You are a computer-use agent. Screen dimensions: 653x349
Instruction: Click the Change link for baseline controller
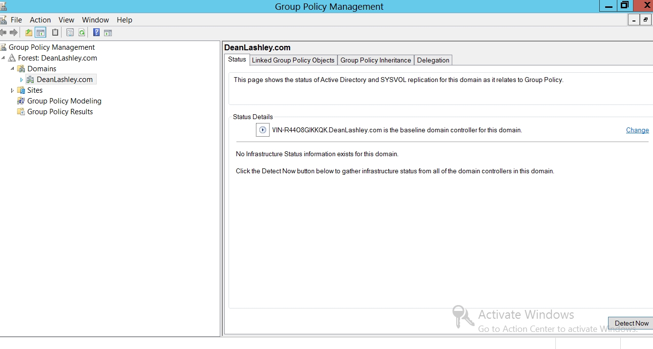pos(637,130)
